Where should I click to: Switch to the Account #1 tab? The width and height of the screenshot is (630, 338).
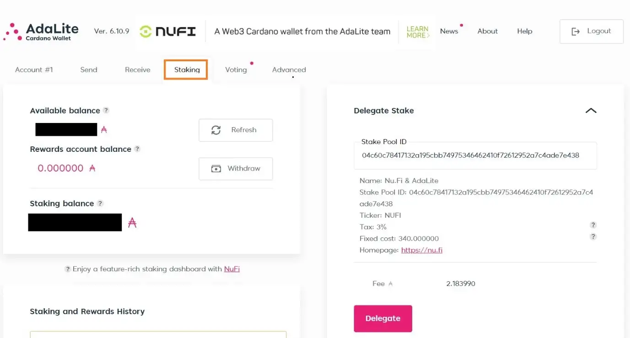coord(34,70)
